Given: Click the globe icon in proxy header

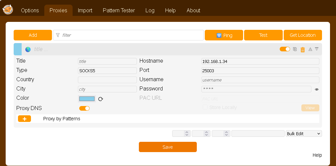Looking at the screenshot, I should [x=28, y=49].
